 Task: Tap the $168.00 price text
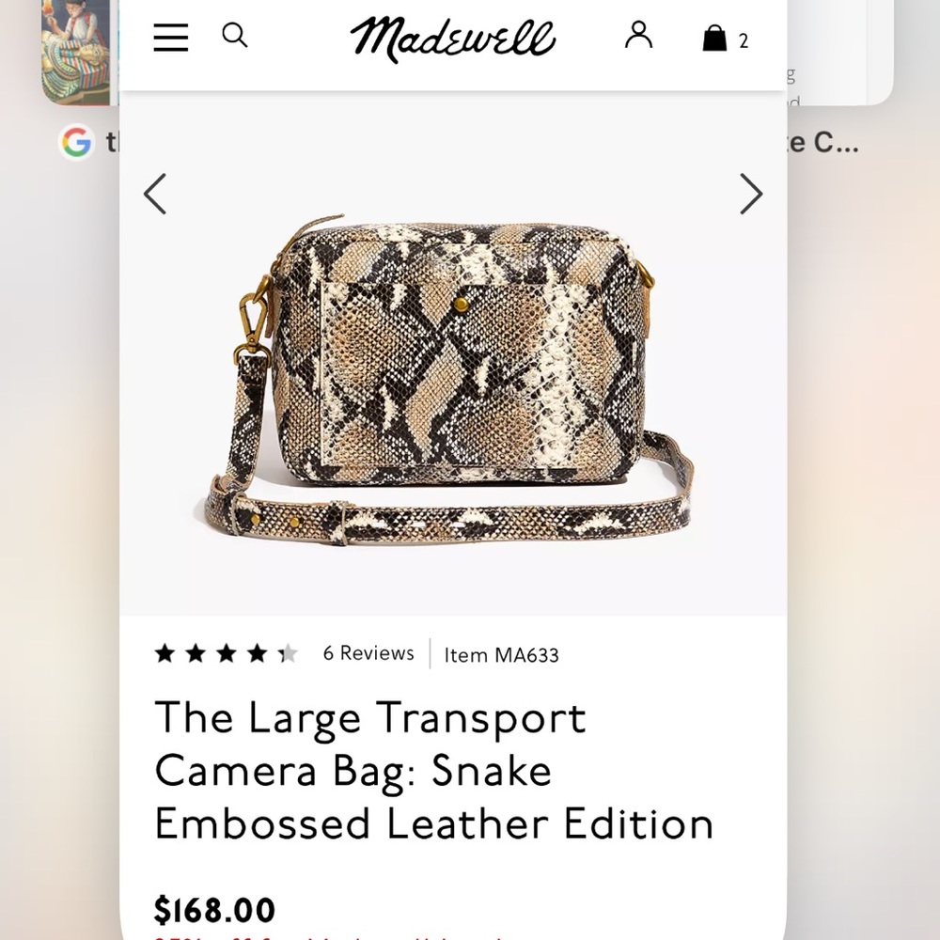[214, 909]
